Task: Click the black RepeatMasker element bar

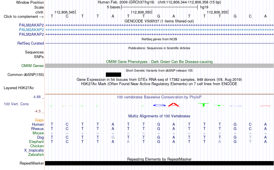Action: click(159, 163)
